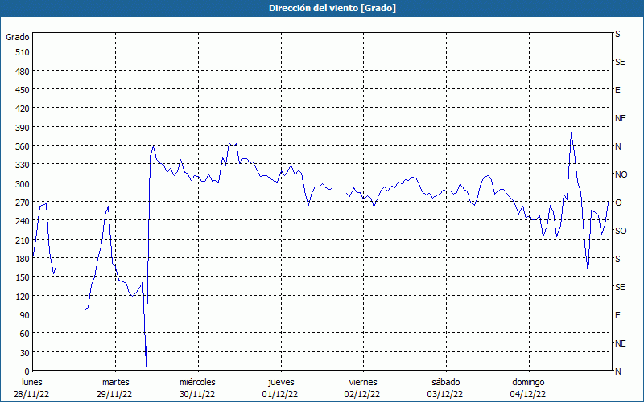Click the 'O' compass label
The height and width of the screenshot is (402, 644).
pos(618,203)
